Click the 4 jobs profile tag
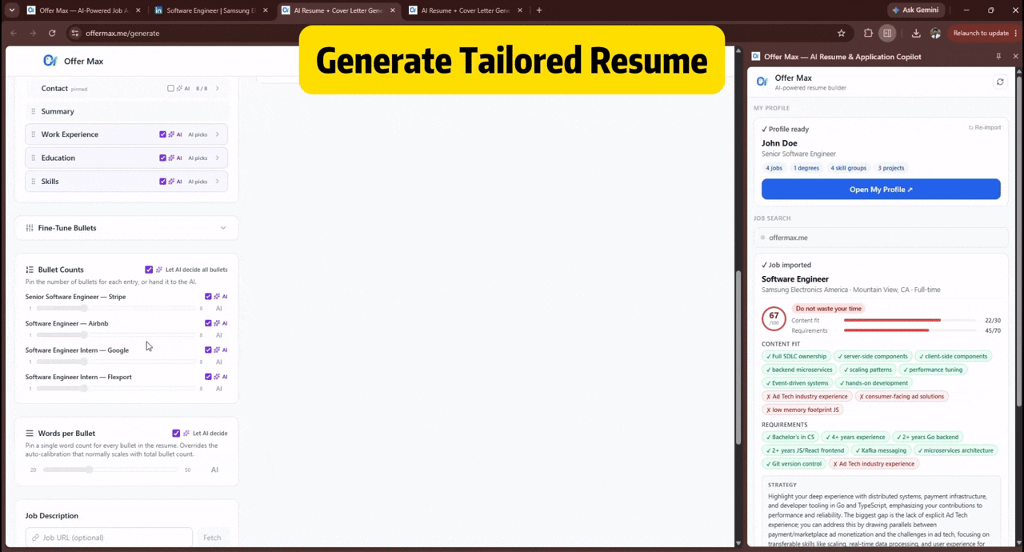Screen dimensions: 1024x552 [774, 168]
